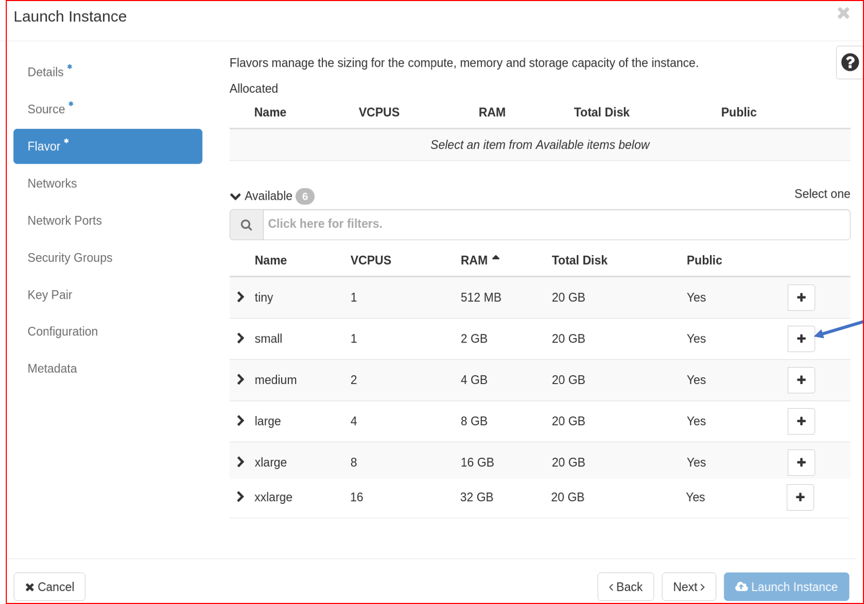The image size is (864, 604).
Task: Add the tiny flavor with plus icon
Action: tap(801, 298)
